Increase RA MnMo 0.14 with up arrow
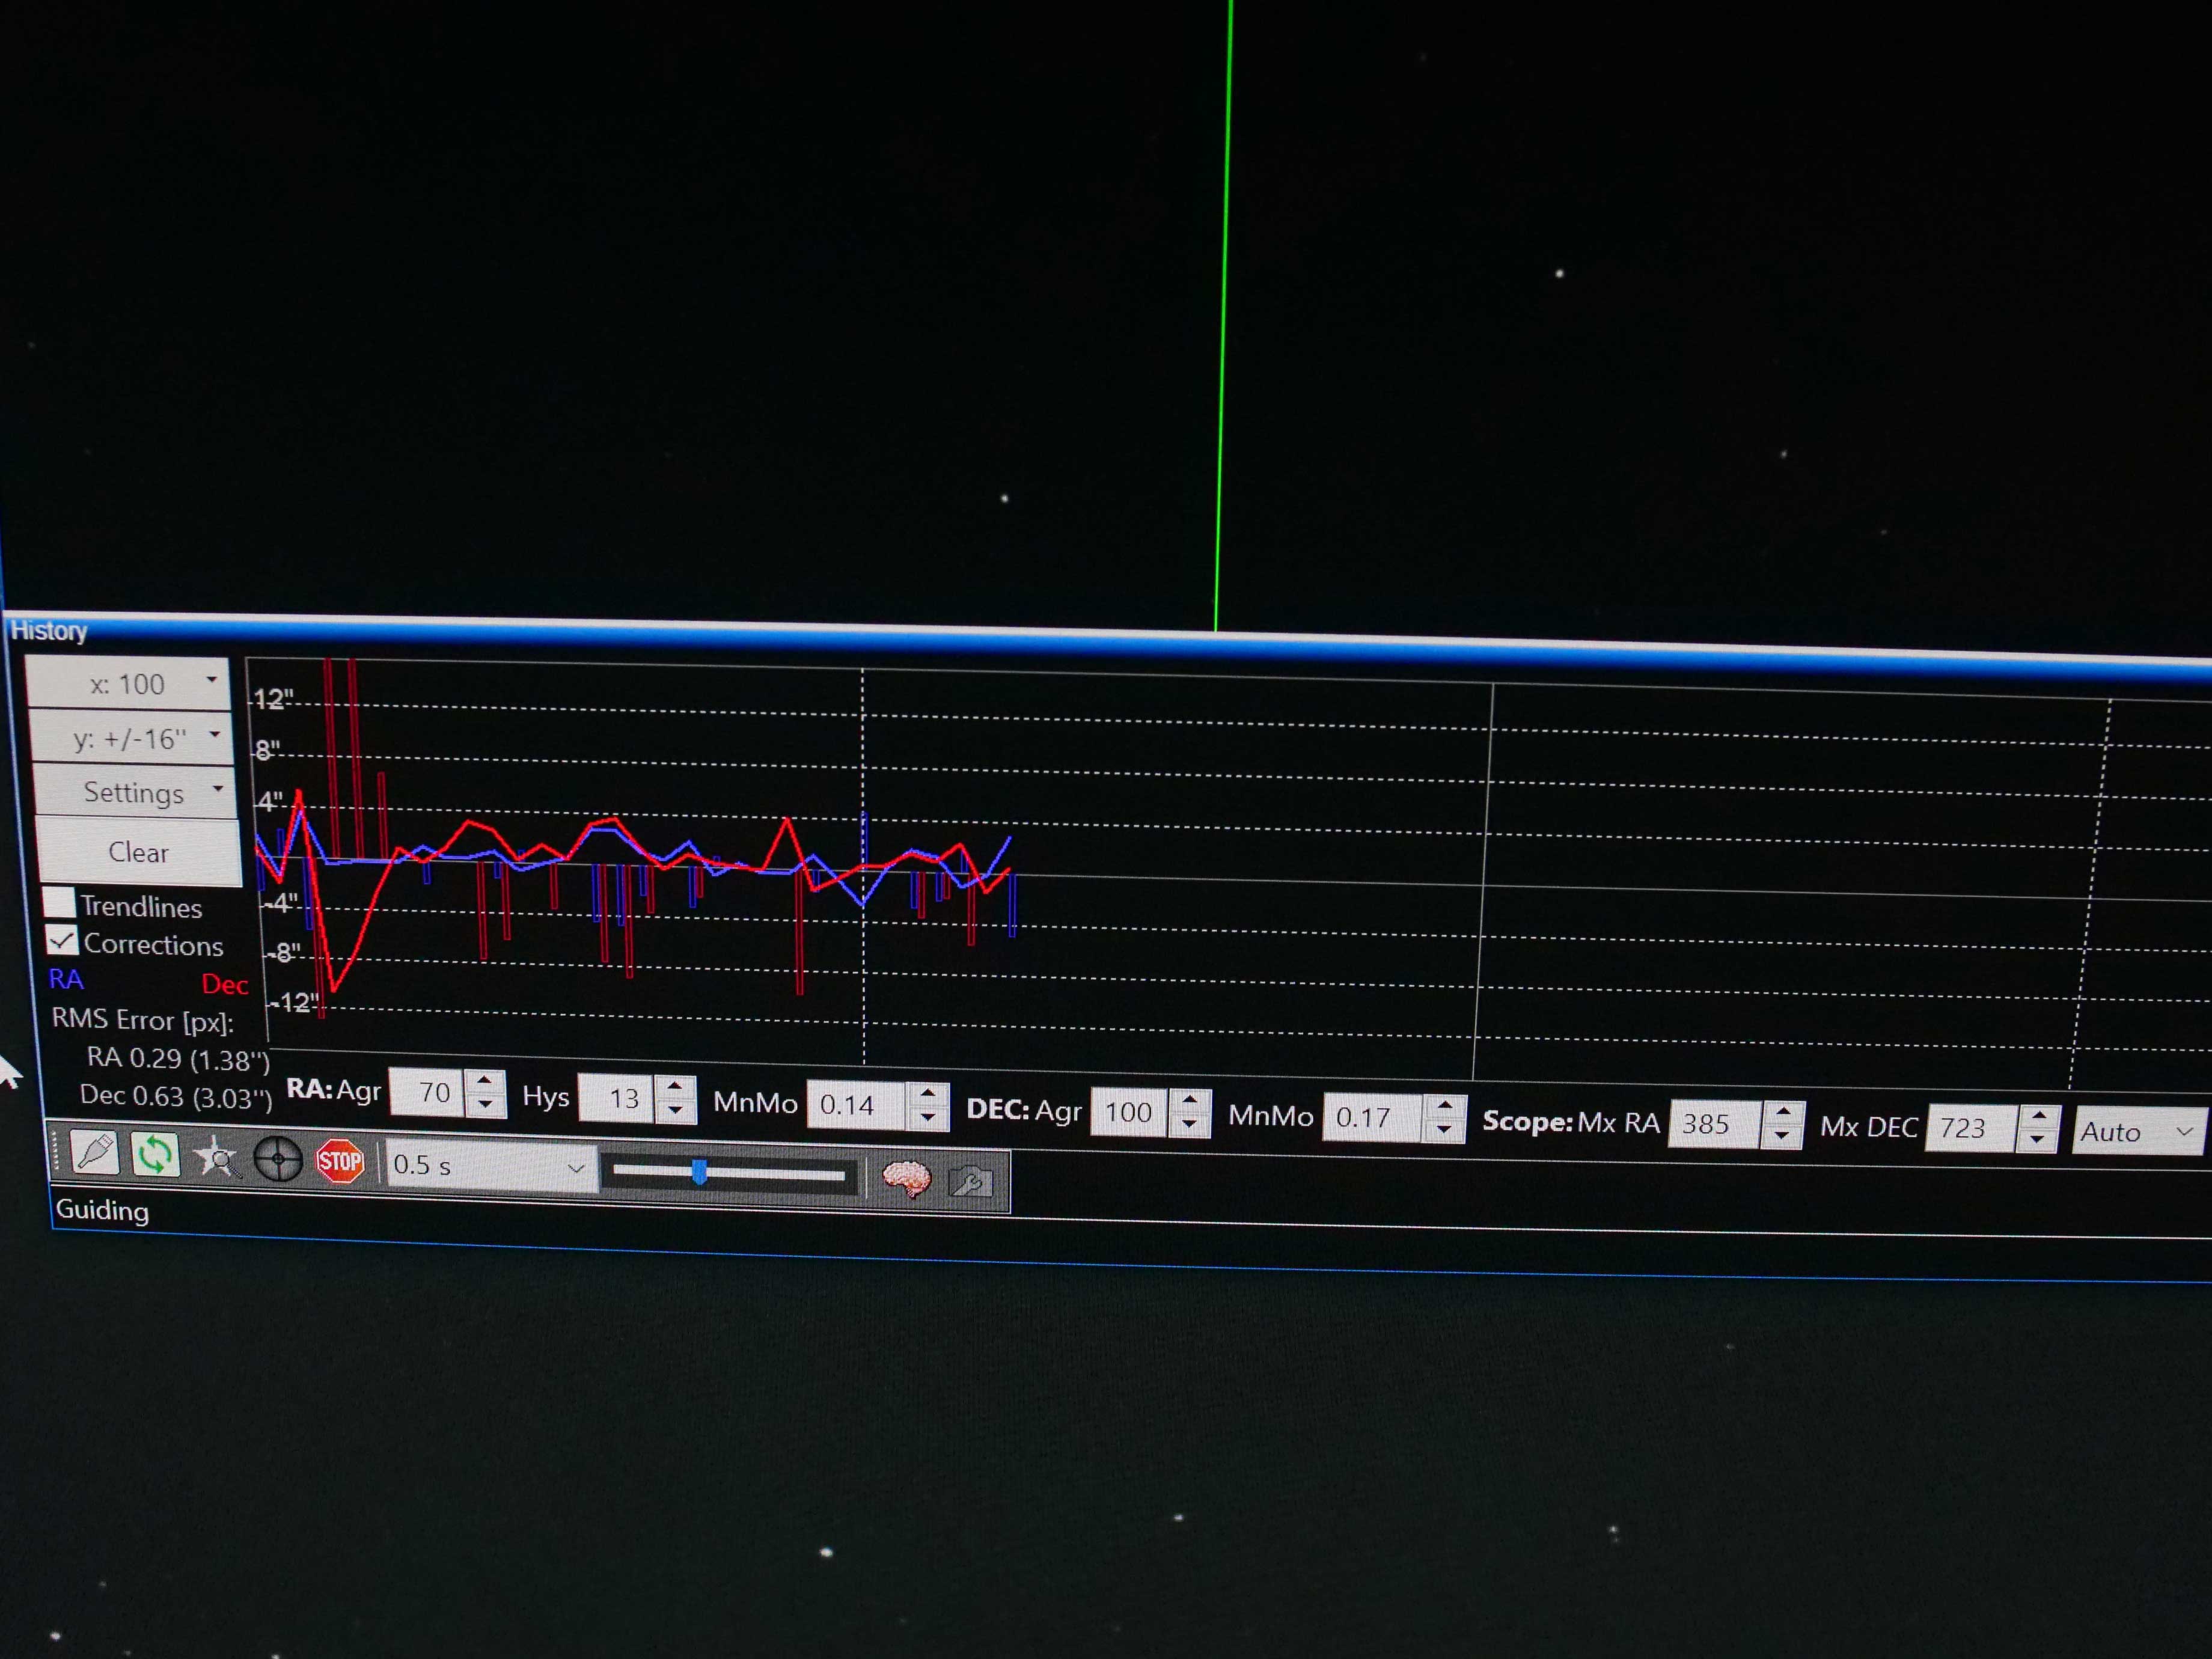Screen dimensions: 2212x1659 pyautogui.click(x=929, y=1094)
